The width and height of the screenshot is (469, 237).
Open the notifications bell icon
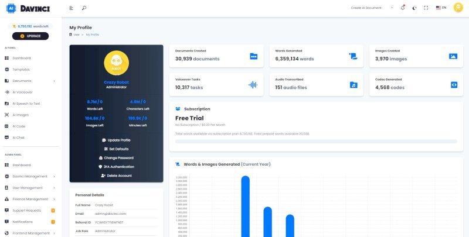(403, 8)
